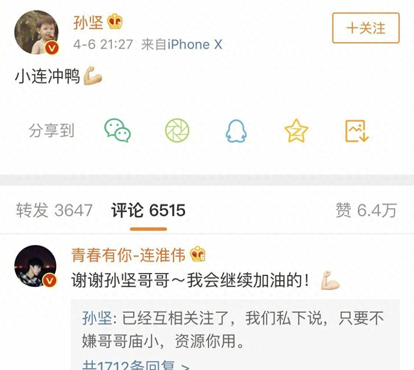Open the iPhone X source link

click(195, 44)
